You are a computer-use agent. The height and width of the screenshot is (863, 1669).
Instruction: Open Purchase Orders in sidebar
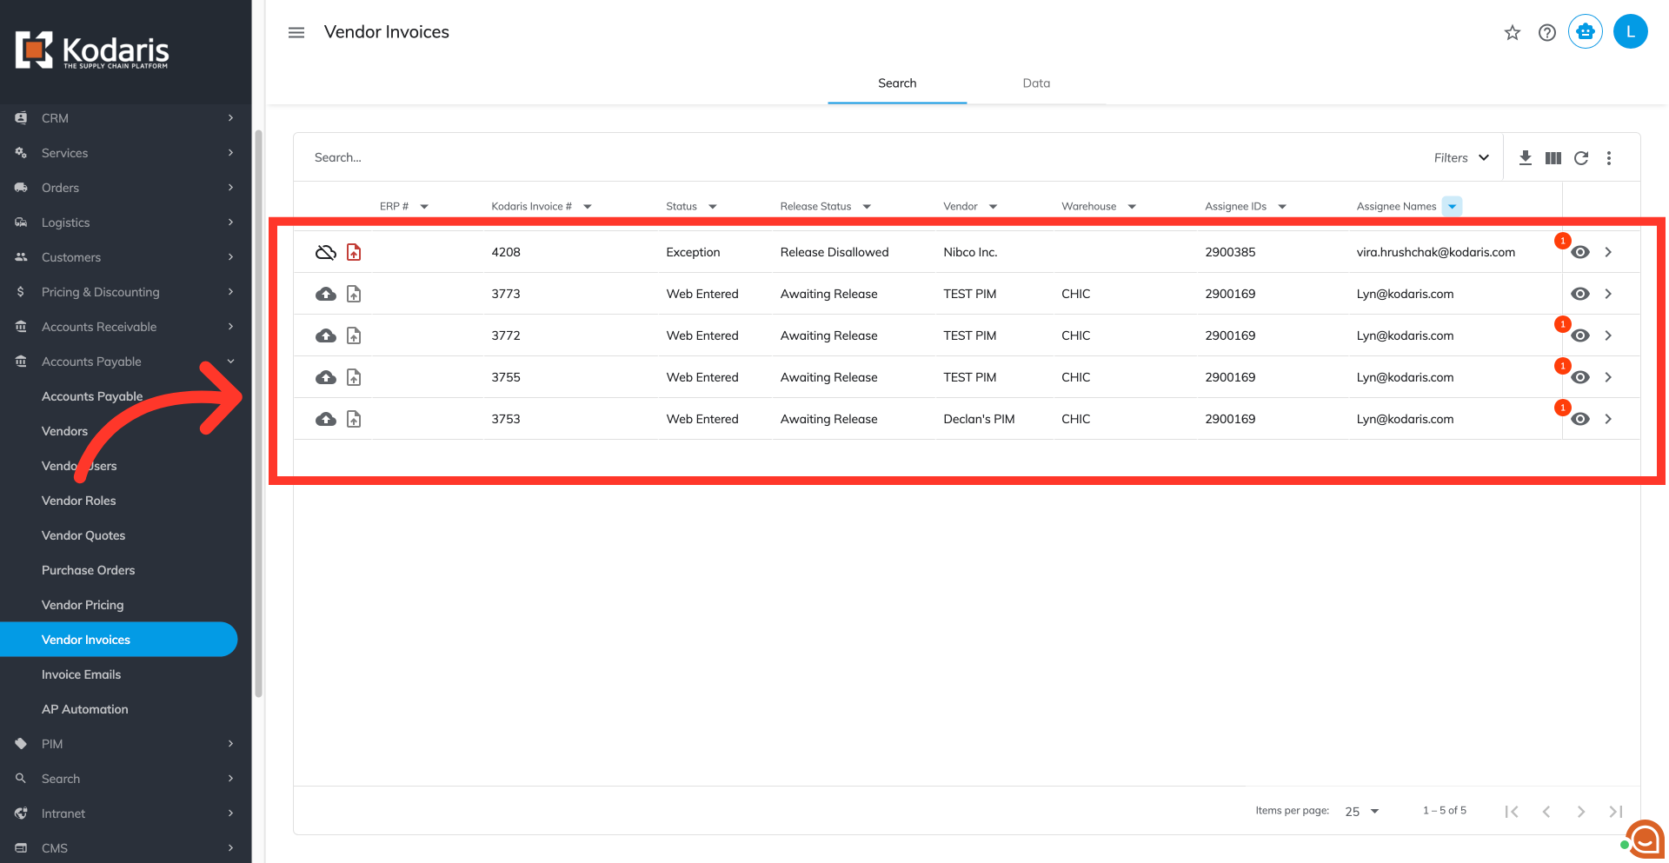[x=88, y=570]
